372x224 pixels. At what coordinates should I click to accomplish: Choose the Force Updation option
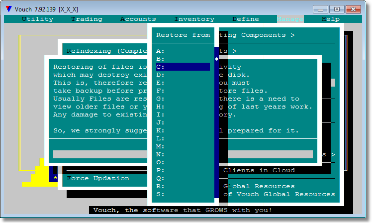98,178
